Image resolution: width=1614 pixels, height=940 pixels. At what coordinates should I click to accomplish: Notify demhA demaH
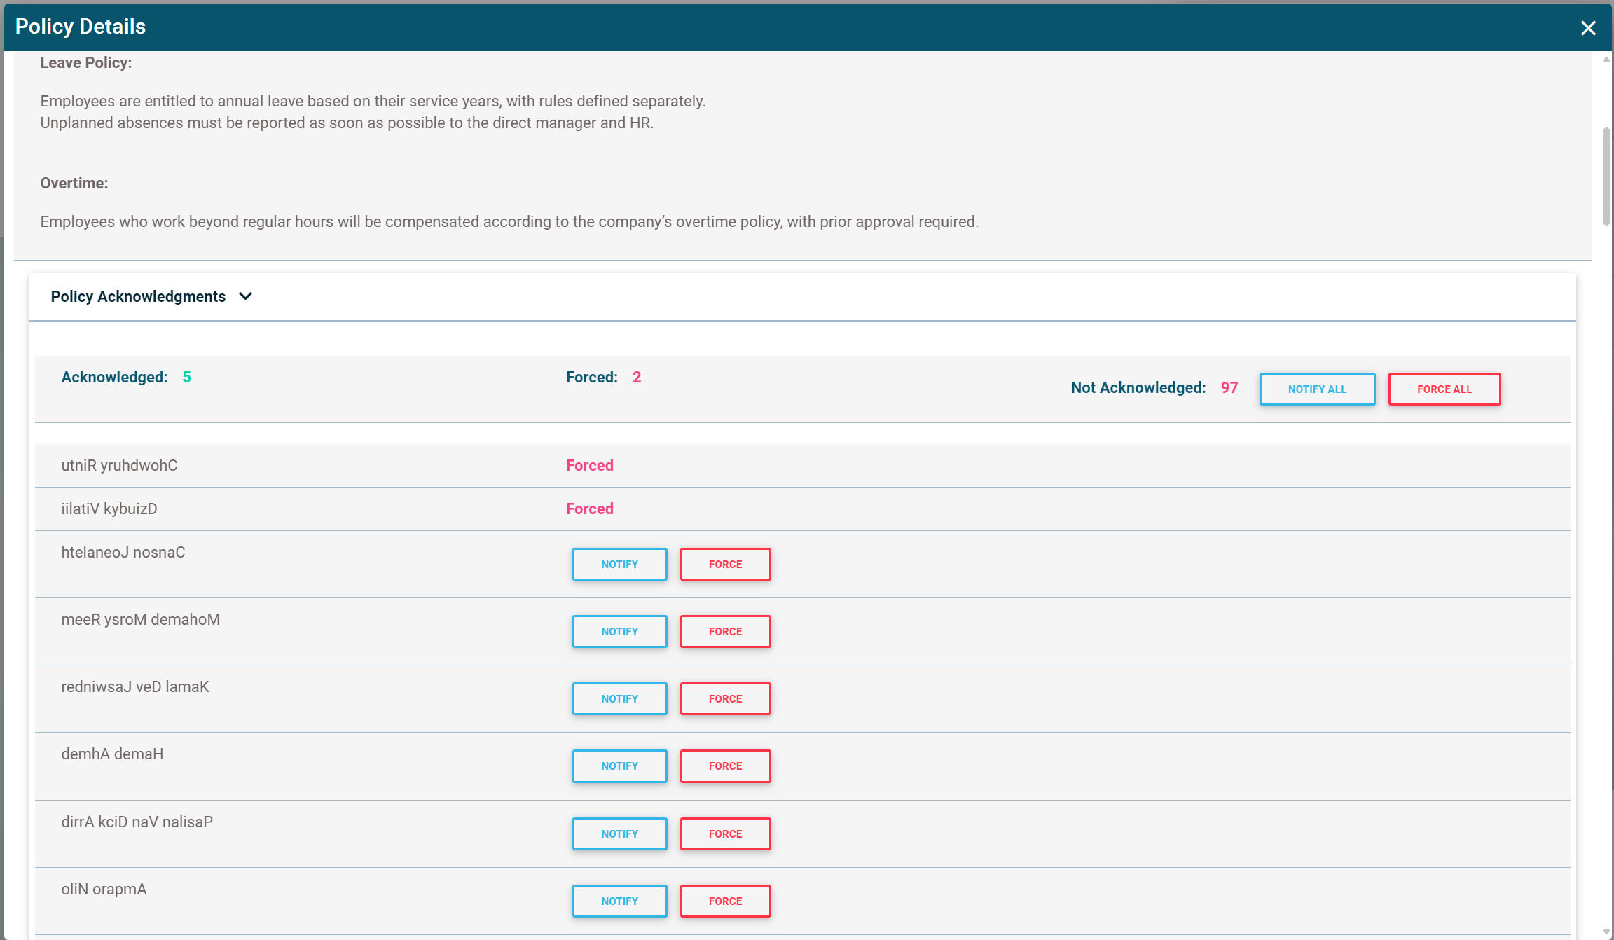619,766
